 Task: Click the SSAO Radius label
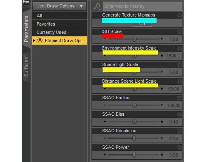tap(116, 98)
